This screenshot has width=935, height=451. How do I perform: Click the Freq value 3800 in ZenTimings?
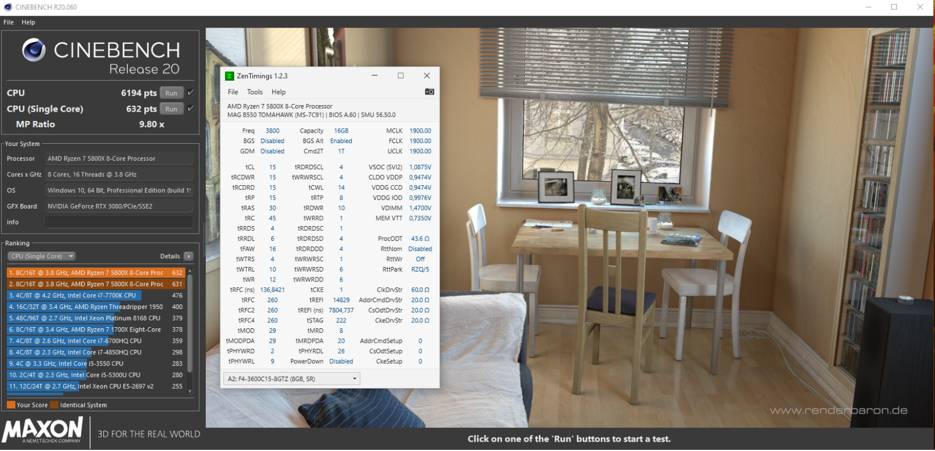click(x=272, y=131)
